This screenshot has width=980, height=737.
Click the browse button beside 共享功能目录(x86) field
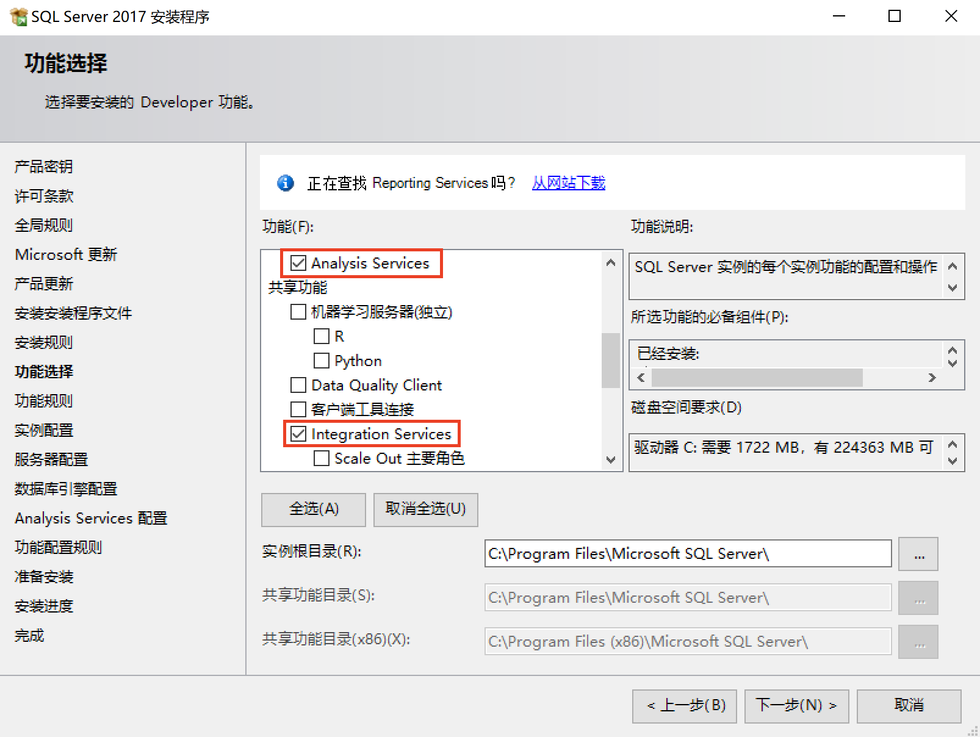click(918, 641)
